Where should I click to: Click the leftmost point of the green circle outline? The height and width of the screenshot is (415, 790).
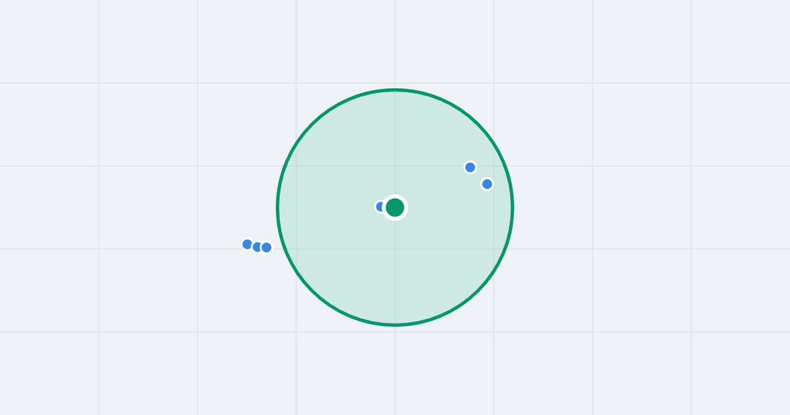tap(277, 207)
